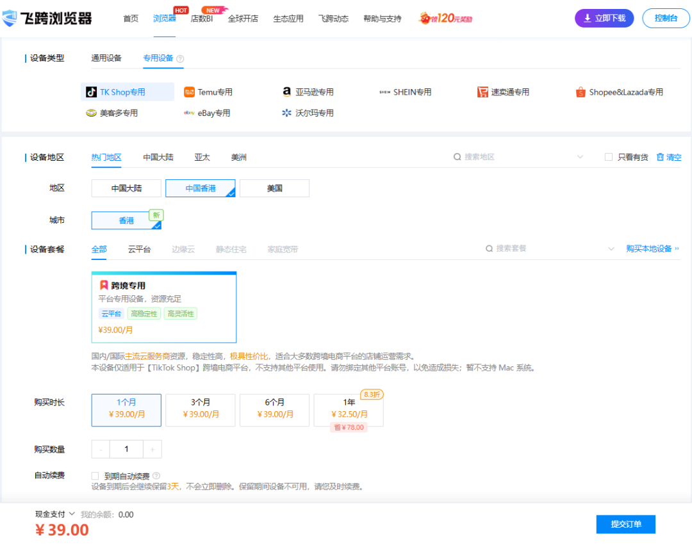The image size is (692, 545).
Task: Select the 中国香港 region option
Action: click(201, 188)
